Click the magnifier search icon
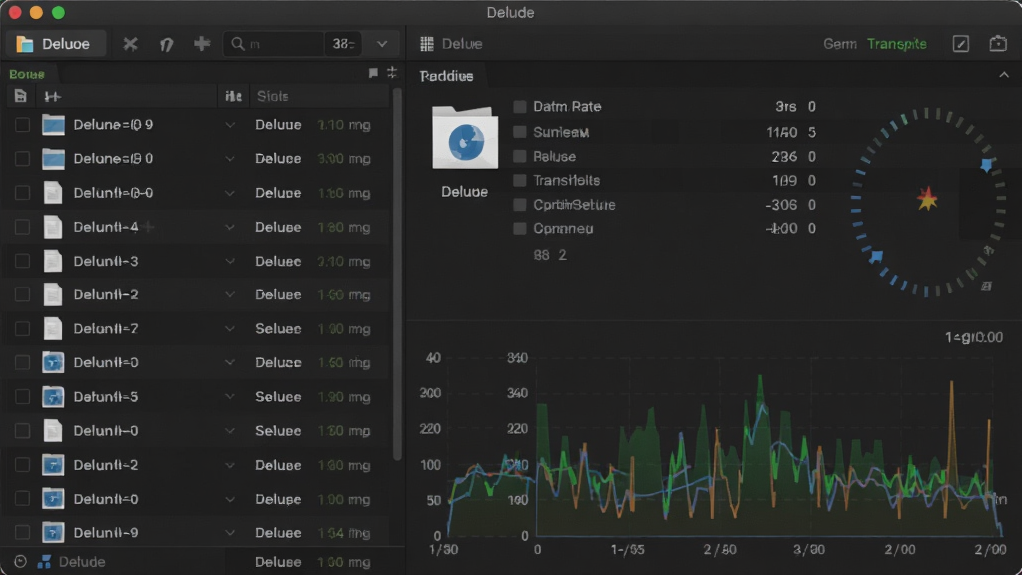This screenshot has width=1022, height=575. [238, 44]
